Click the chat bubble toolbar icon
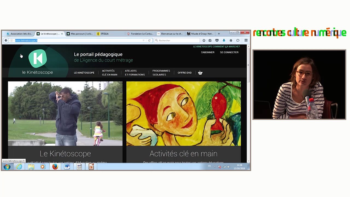Image resolution: width=350 pixels, height=197 pixels. click(x=238, y=40)
